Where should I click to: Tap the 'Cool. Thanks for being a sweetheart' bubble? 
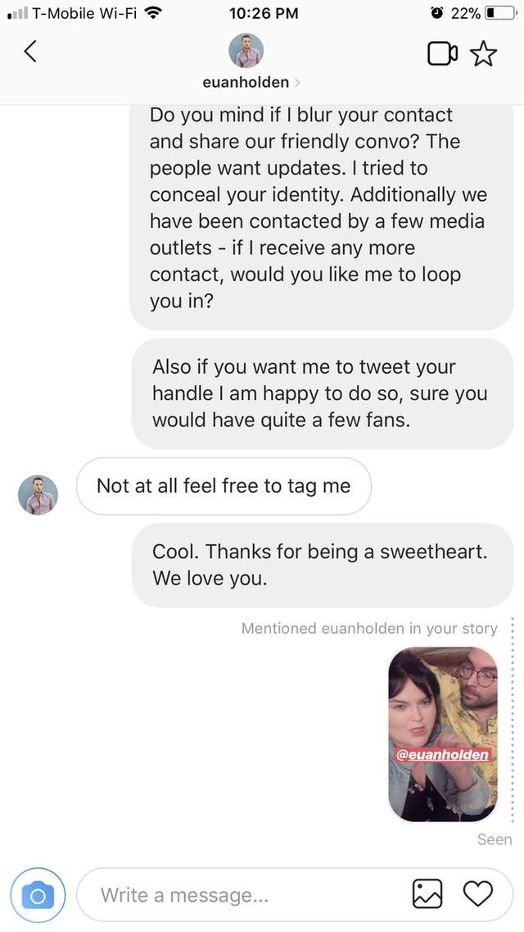point(322,565)
